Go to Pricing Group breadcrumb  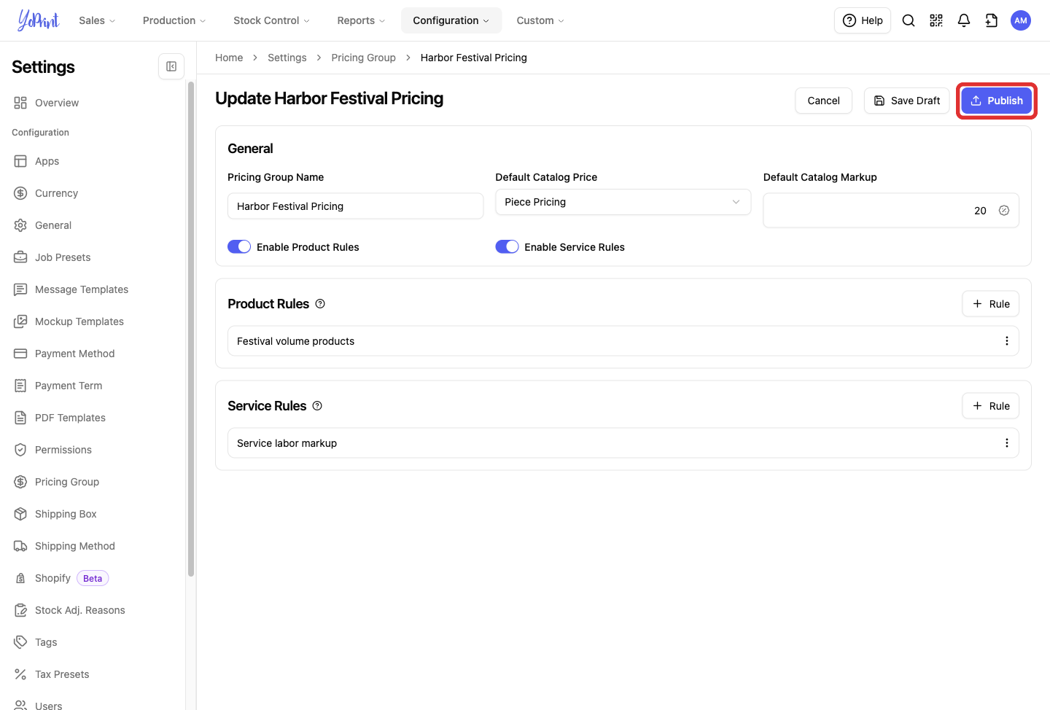[x=363, y=58]
